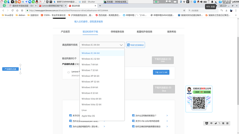239x134 pixels.
Task: Click the user avatar icon in toolbar
Action: tap(231, 10)
